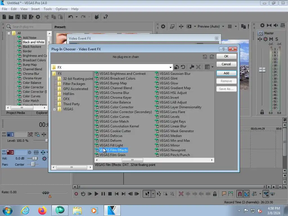Screen dimensions: 288x216
Task: Click the red X delete icon in the edit toolbar
Action: [x=181, y=194]
